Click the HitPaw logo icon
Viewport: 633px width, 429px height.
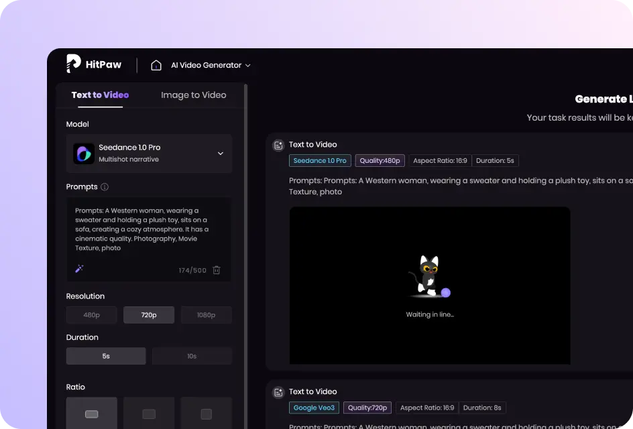tap(73, 64)
